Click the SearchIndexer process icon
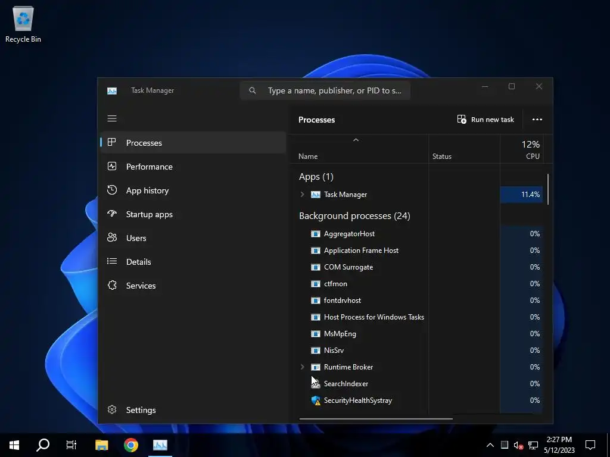Viewport: 610px width, 457px height. coord(316,384)
